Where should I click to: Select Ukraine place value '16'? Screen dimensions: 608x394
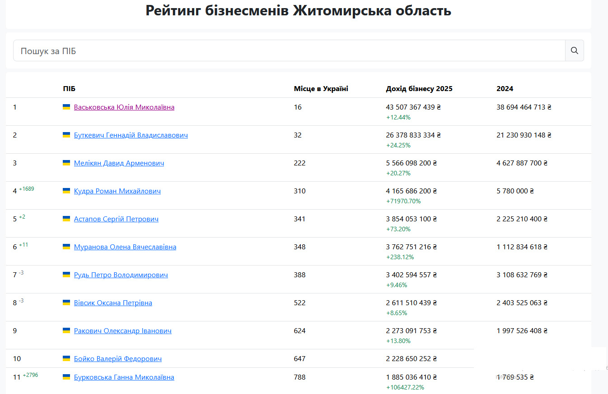coord(298,107)
